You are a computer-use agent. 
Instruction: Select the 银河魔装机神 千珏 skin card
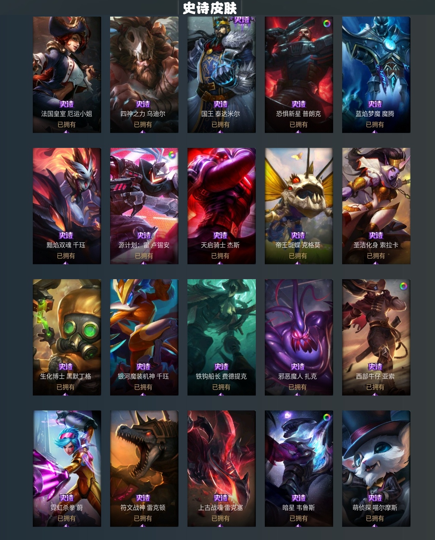pos(144,337)
